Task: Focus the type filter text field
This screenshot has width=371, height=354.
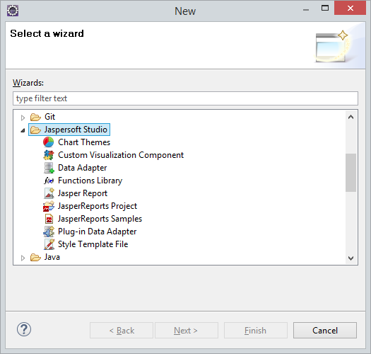Action: (185, 98)
